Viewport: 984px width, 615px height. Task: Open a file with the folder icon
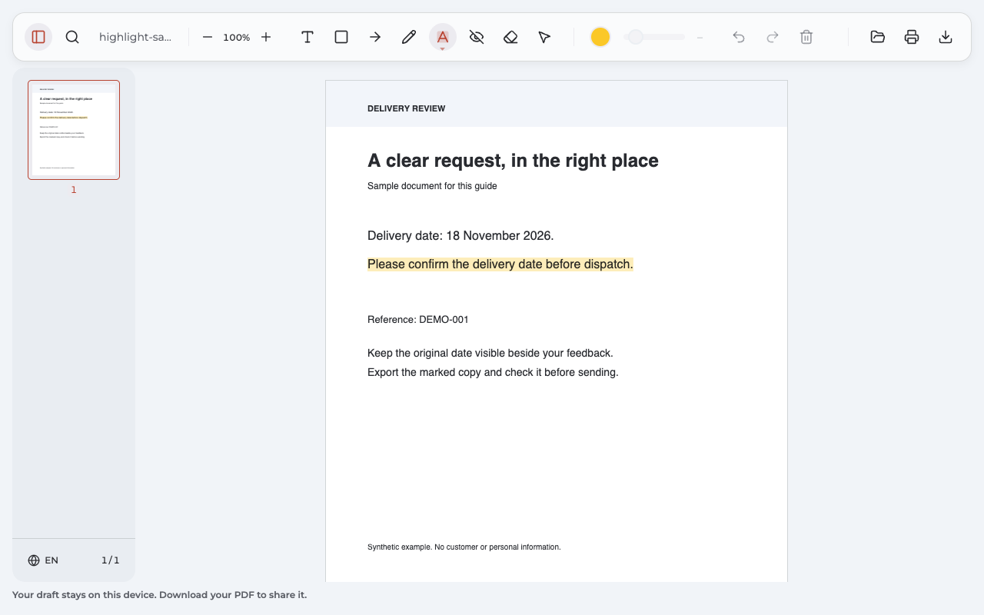pos(878,37)
